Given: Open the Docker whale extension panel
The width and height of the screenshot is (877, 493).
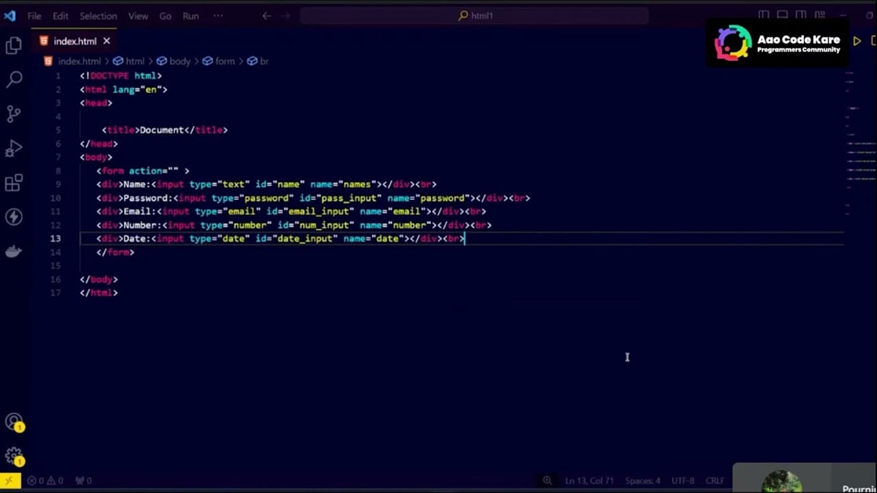Looking at the screenshot, I should point(14,251).
